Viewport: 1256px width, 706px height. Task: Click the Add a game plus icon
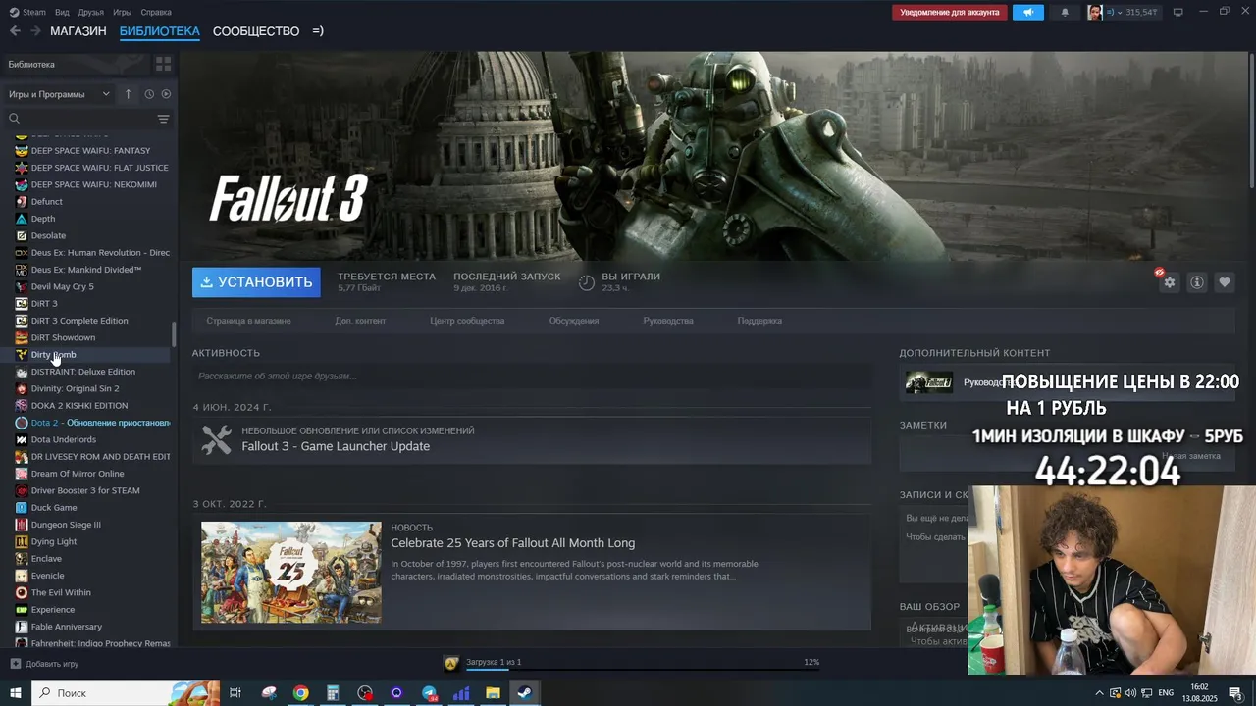(16, 664)
